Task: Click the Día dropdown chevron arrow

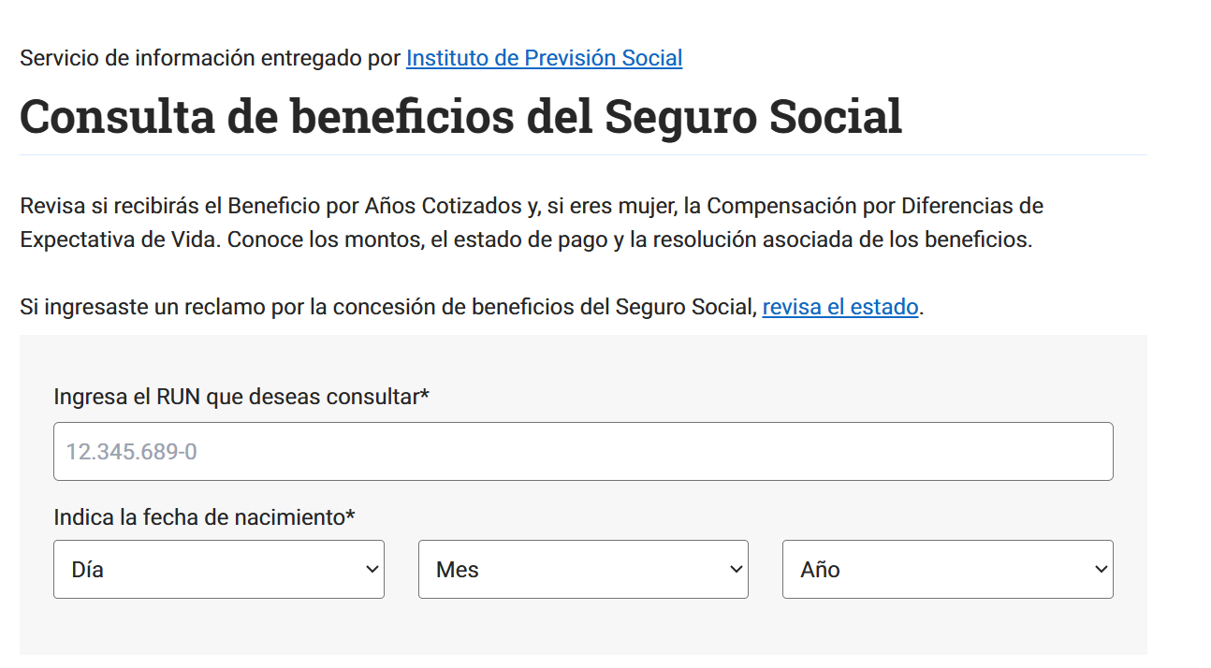Action: [x=372, y=569]
